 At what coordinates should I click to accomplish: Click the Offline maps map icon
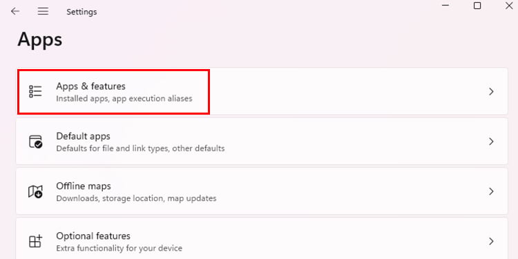pyautogui.click(x=35, y=191)
